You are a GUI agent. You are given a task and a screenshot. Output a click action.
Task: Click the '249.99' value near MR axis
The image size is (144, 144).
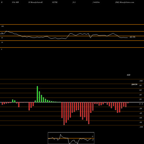[134, 84]
